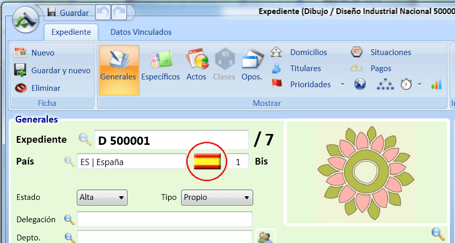Click the flower design thumbnail image
Image resolution: width=455 pixels, height=243 pixels.
[x=366, y=172]
